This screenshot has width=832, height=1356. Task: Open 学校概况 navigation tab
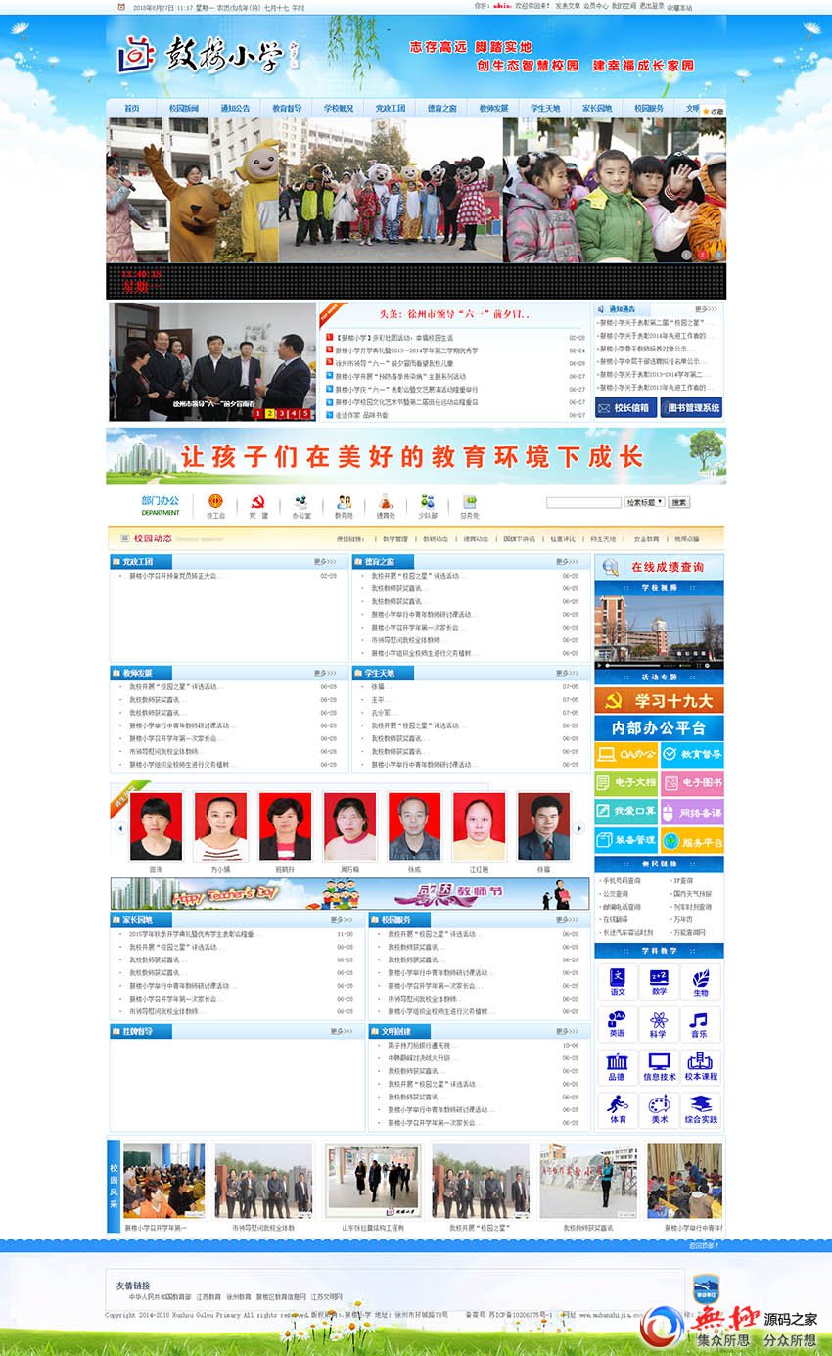coord(339,109)
